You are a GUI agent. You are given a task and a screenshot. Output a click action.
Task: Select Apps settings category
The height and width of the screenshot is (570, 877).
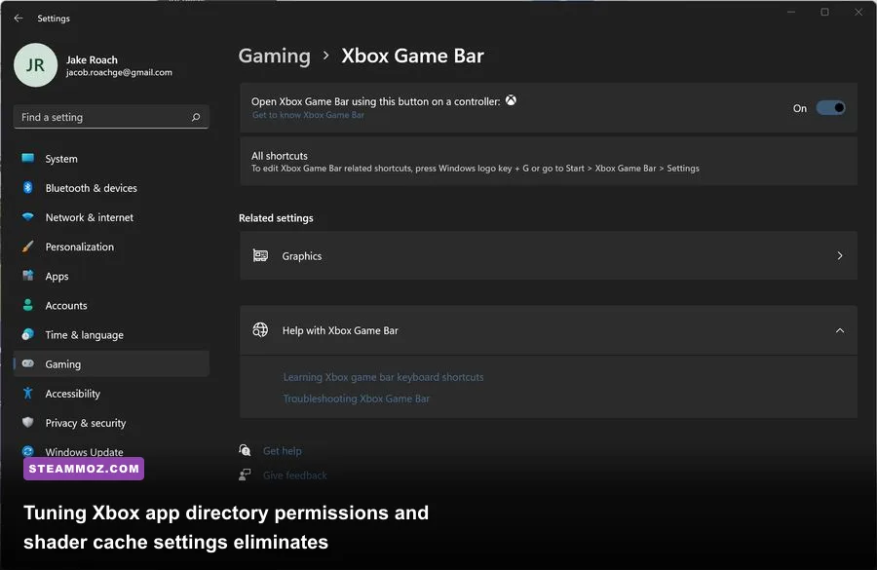111,277
